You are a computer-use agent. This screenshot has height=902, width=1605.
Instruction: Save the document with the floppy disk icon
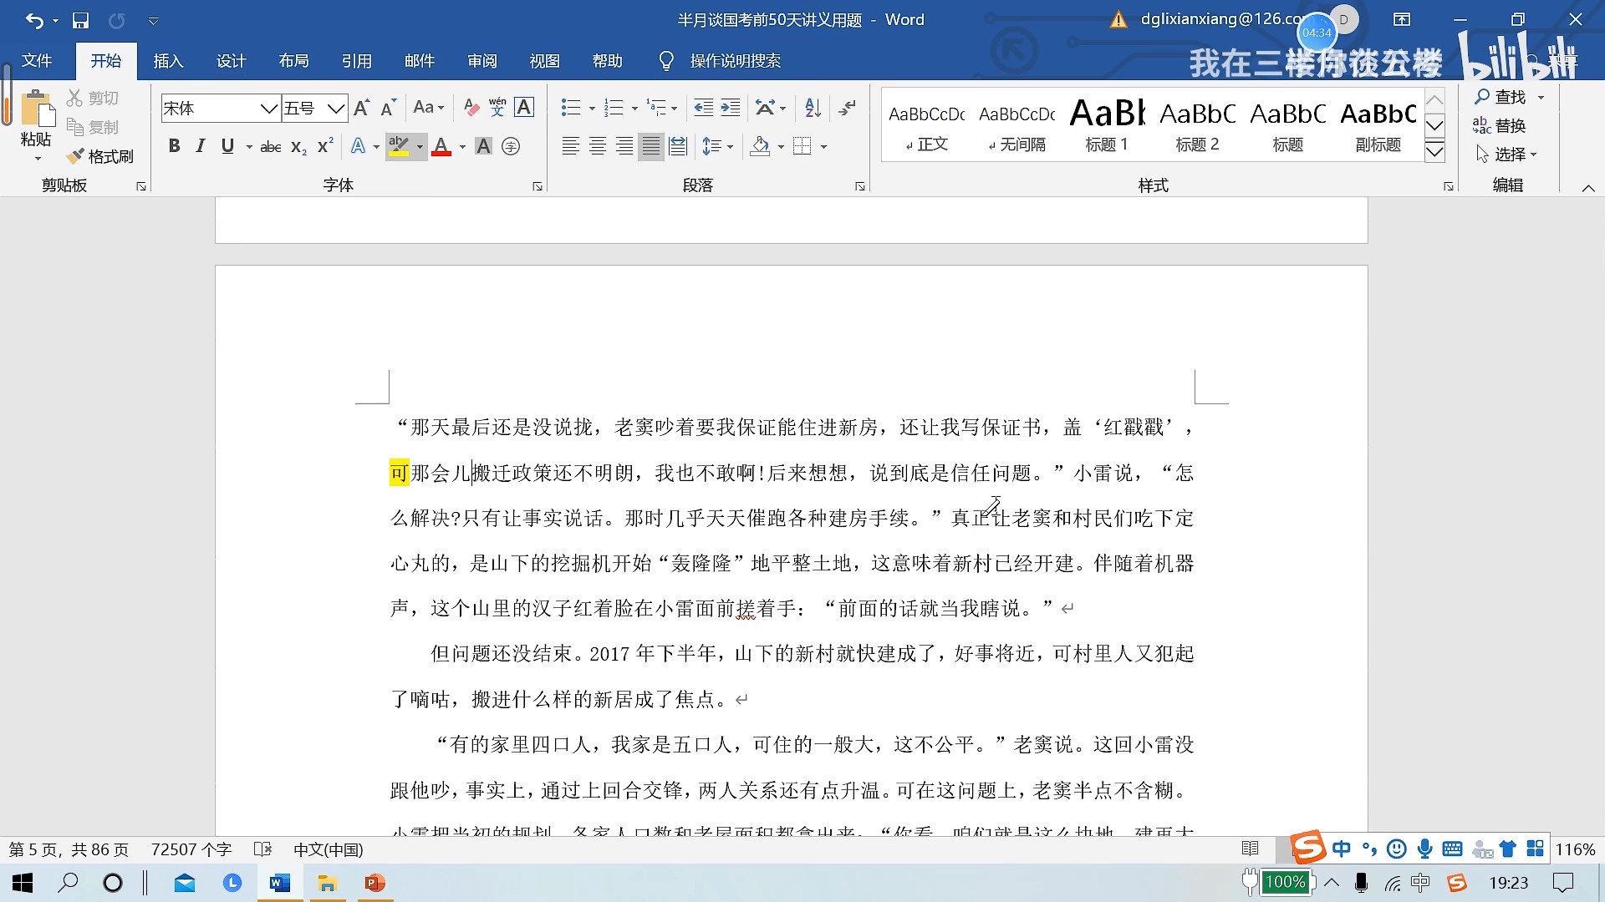(80, 20)
